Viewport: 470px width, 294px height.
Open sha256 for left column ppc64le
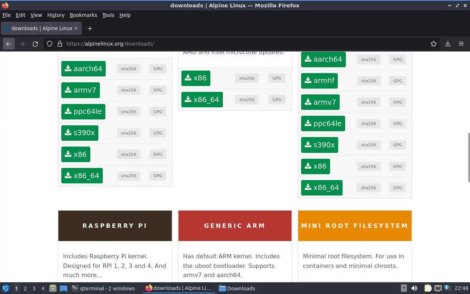click(x=129, y=112)
